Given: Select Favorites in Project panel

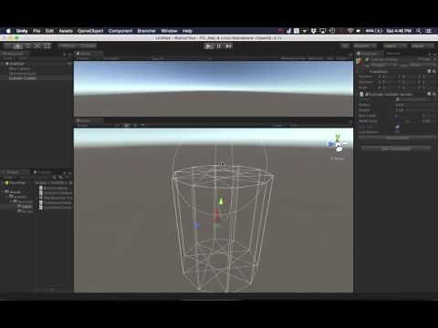Looking at the screenshot, I should 17,183.
